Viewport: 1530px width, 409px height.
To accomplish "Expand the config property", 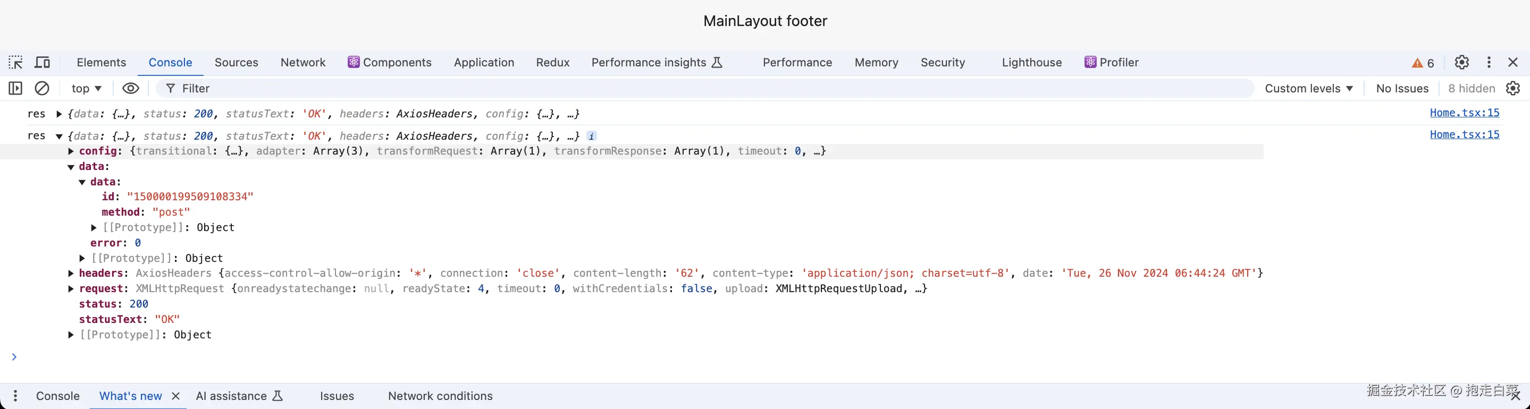I will click(71, 151).
